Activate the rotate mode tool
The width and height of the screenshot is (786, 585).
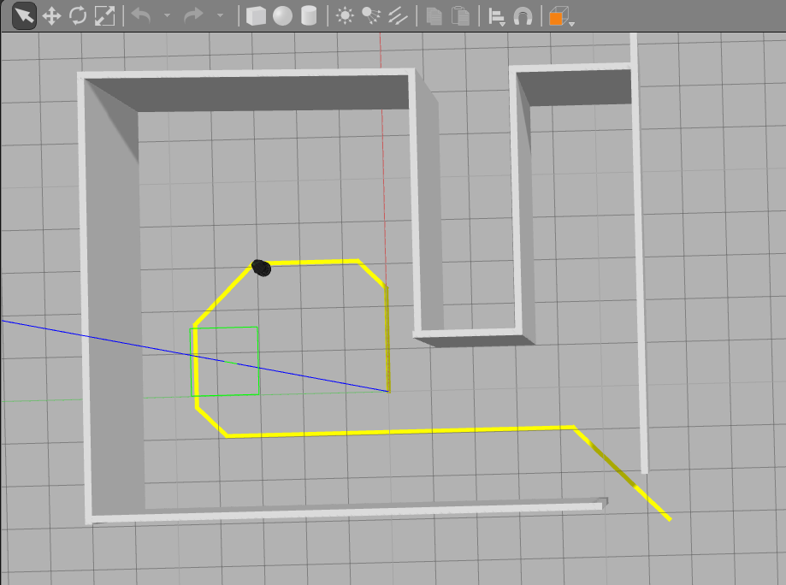78,15
